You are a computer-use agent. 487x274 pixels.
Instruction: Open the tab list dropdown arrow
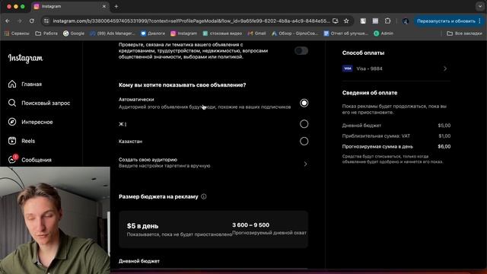point(480,6)
